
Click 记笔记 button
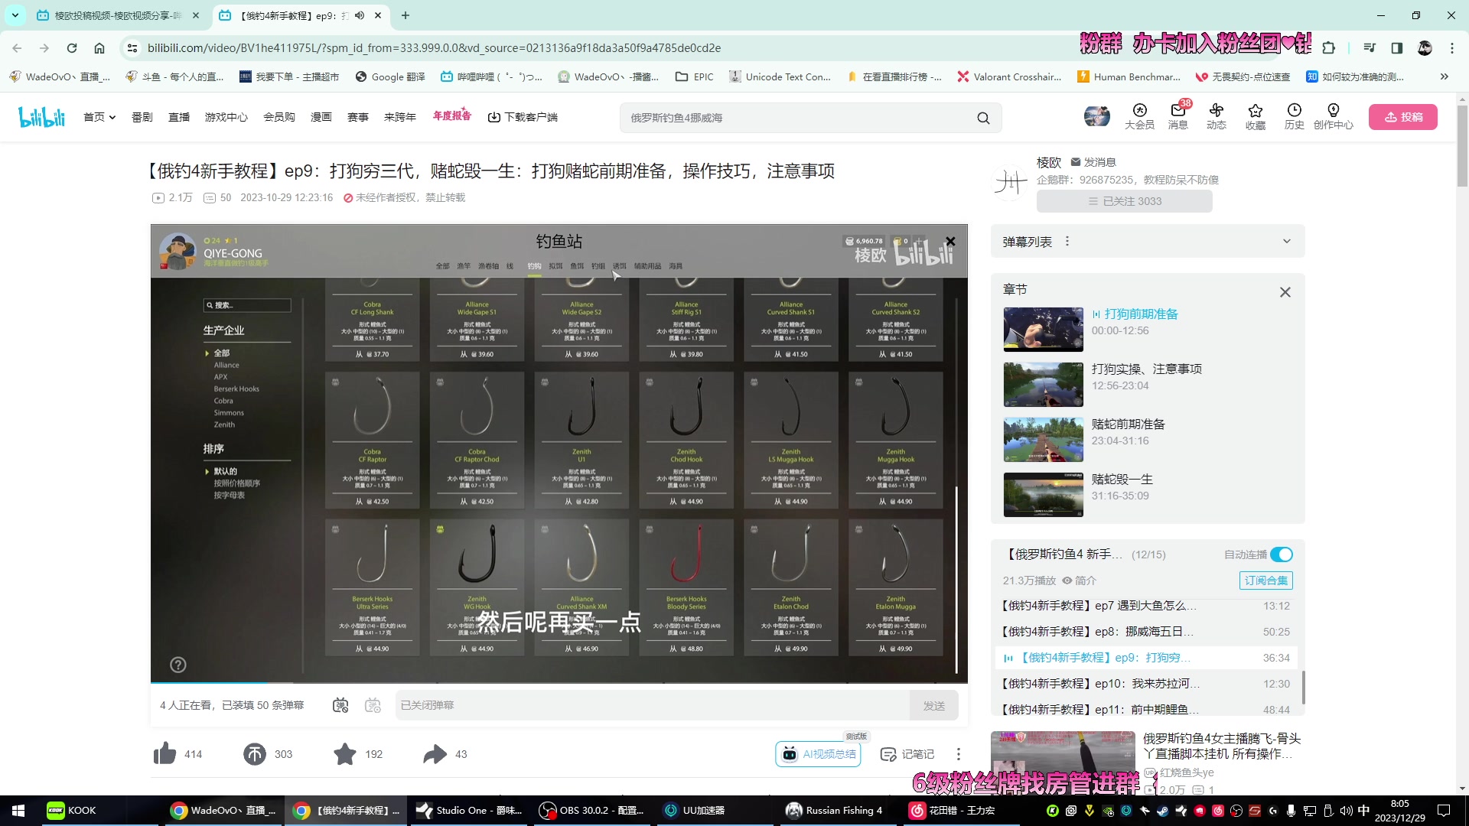[907, 754]
